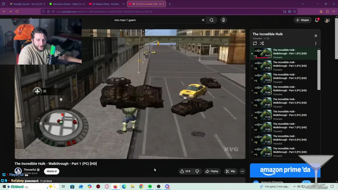Start voice search with microphone icon

coord(223,20)
